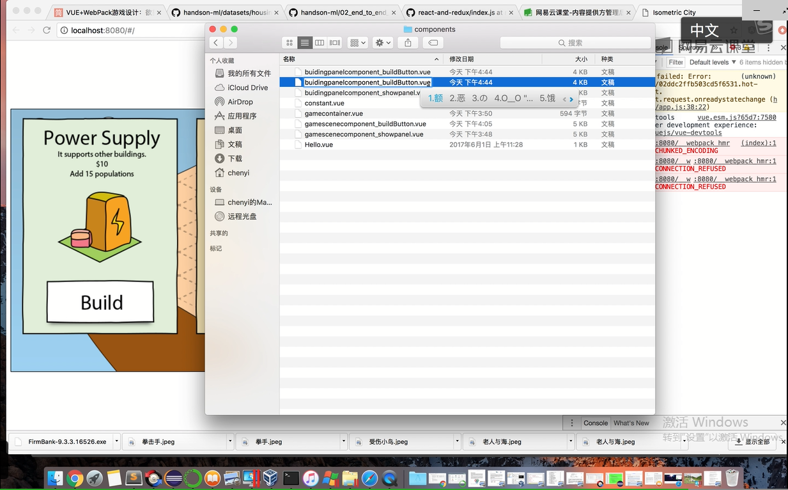The width and height of the screenshot is (788, 490).
Task: Select the constant.vue file
Action: point(467,103)
